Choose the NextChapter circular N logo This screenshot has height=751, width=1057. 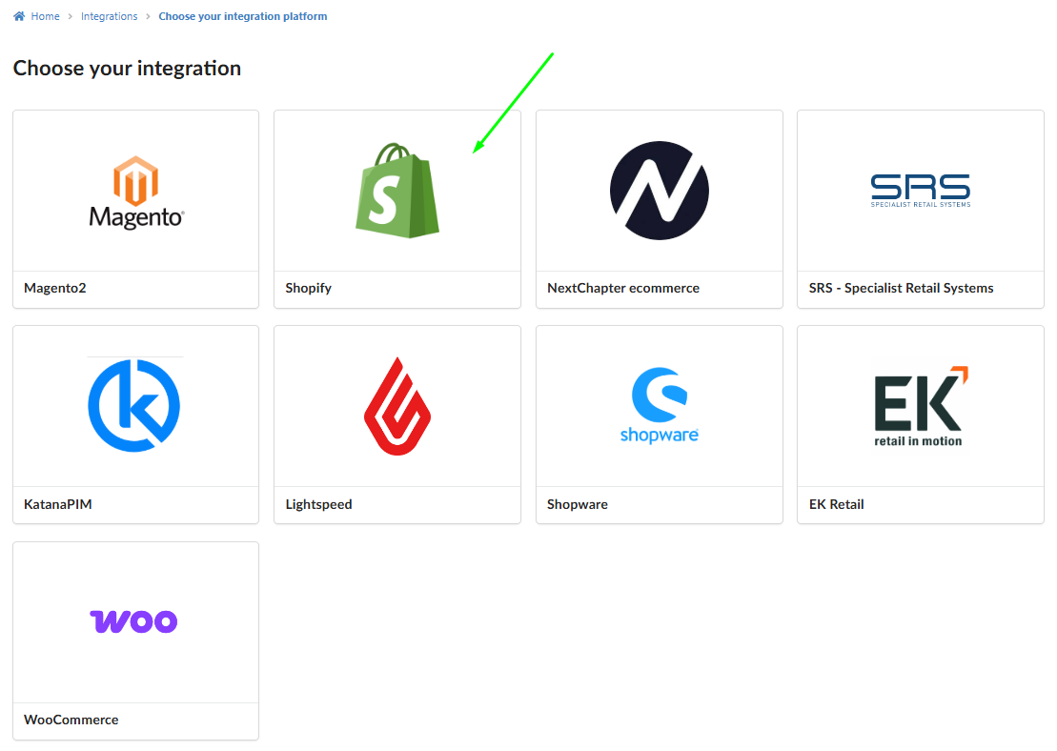660,190
